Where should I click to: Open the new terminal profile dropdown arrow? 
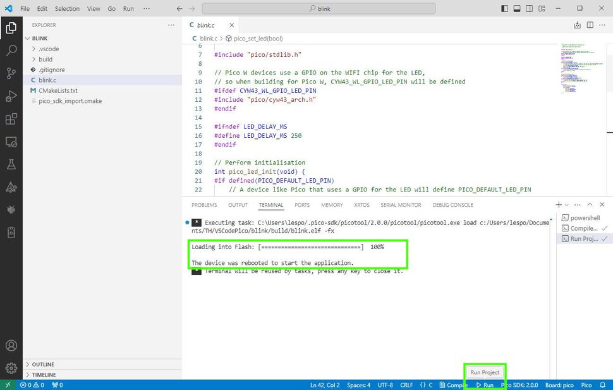click(567, 205)
